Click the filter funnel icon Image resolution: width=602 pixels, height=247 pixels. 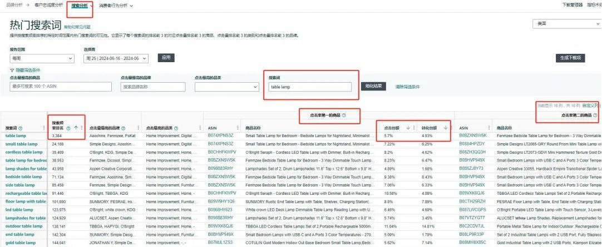[12, 70]
